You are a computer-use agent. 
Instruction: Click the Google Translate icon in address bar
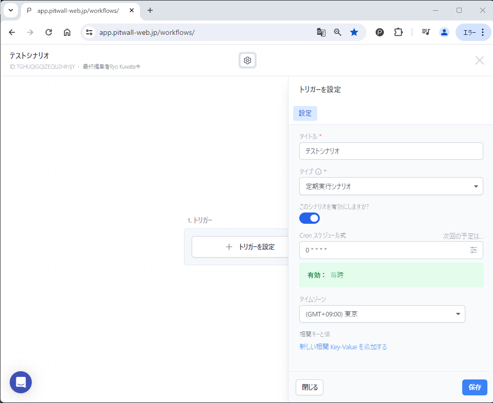(321, 32)
